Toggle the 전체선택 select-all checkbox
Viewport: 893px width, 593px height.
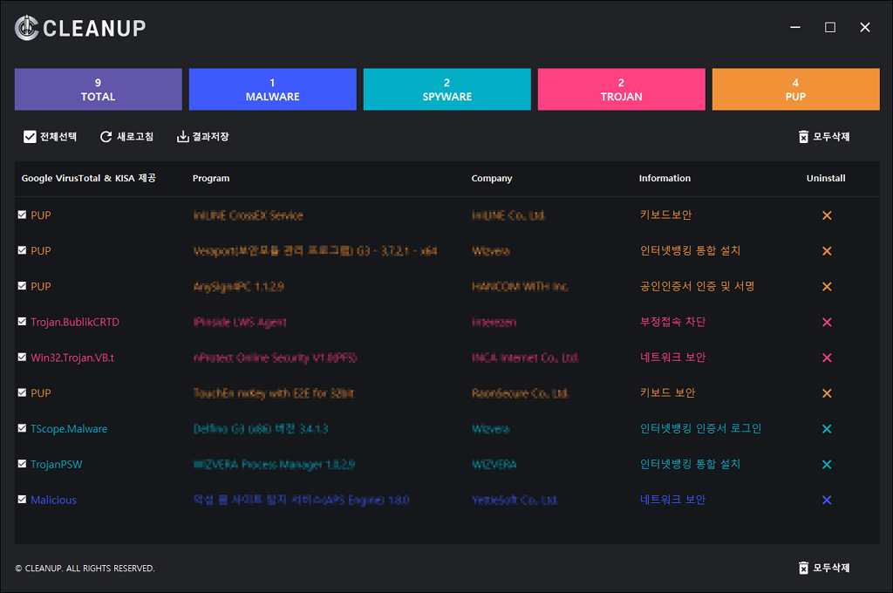pos(30,137)
